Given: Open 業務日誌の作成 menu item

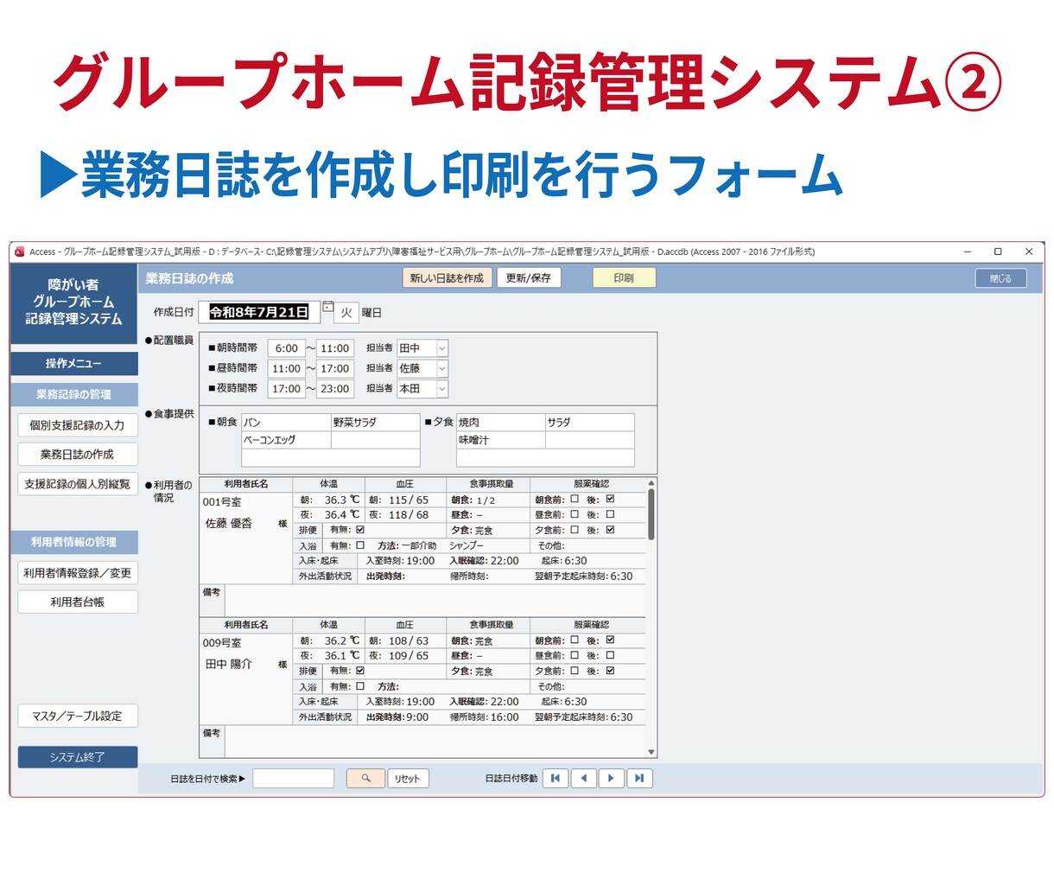Looking at the screenshot, I should (78, 455).
